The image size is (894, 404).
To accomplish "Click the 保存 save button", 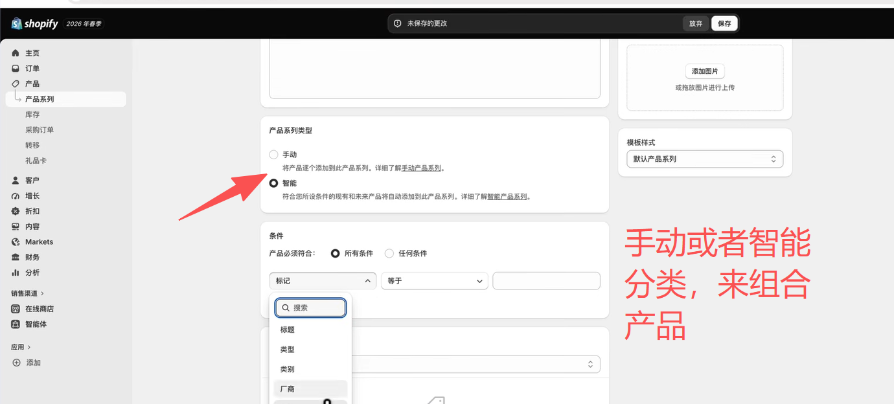I will pyautogui.click(x=724, y=23).
